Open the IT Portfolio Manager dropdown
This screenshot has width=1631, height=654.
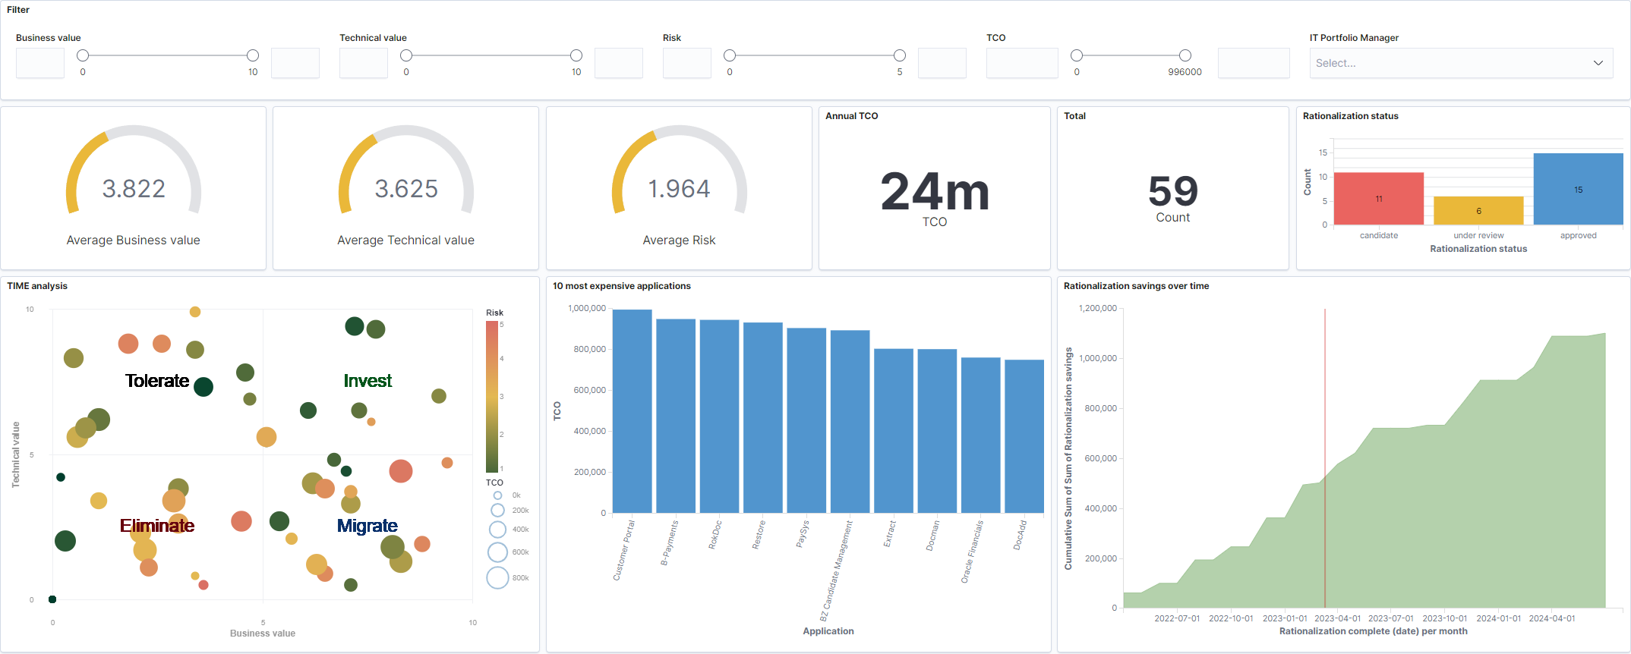1461,63
